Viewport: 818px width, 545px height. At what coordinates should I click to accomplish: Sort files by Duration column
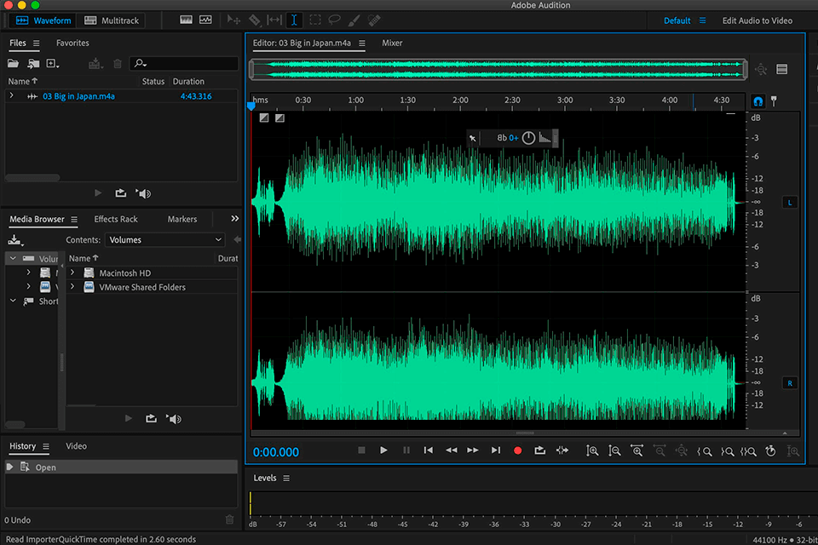[188, 82]
